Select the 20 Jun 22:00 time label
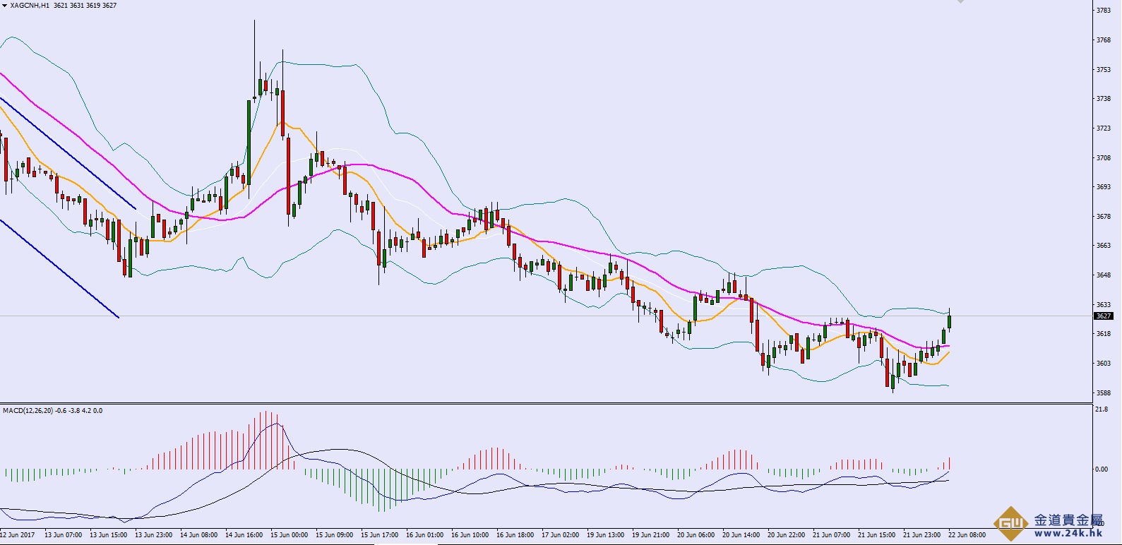1122x545 pixels. pyautogui.click(x=786, y=535)
